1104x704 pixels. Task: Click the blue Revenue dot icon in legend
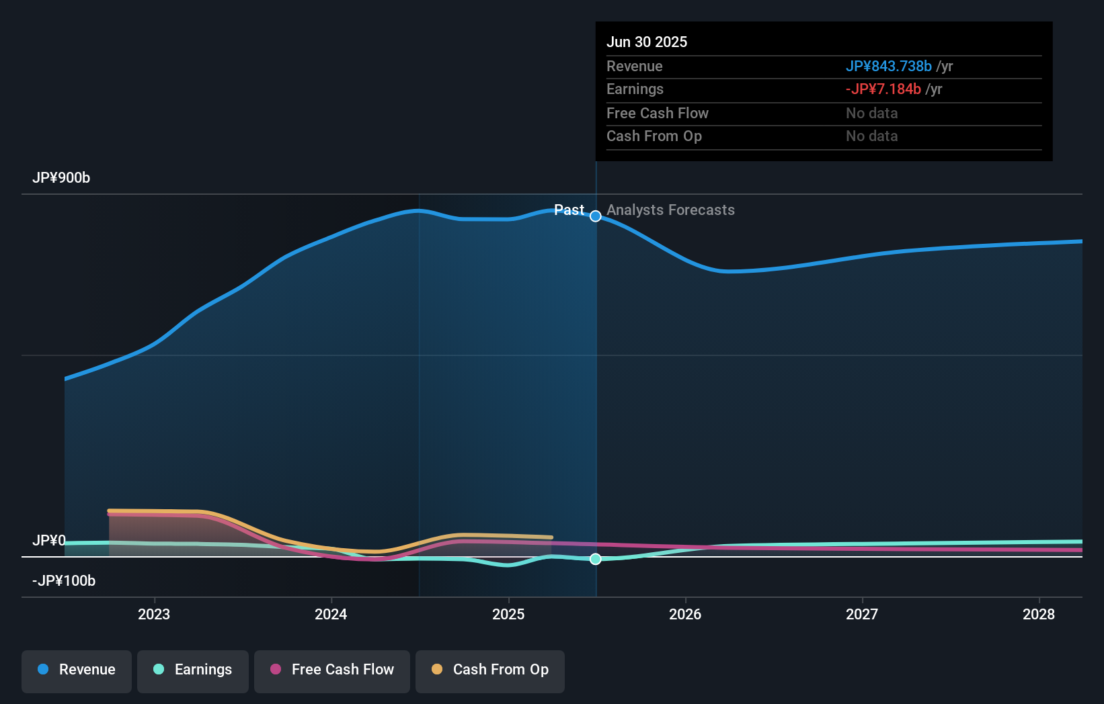(x=43, y=670)
